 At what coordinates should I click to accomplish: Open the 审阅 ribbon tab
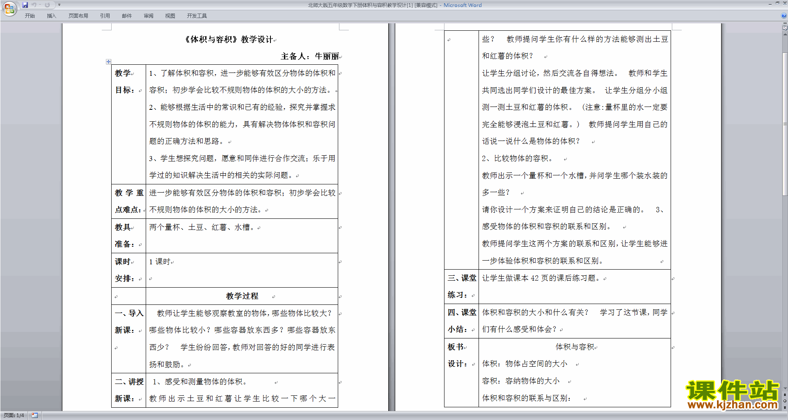click(149, 16)
